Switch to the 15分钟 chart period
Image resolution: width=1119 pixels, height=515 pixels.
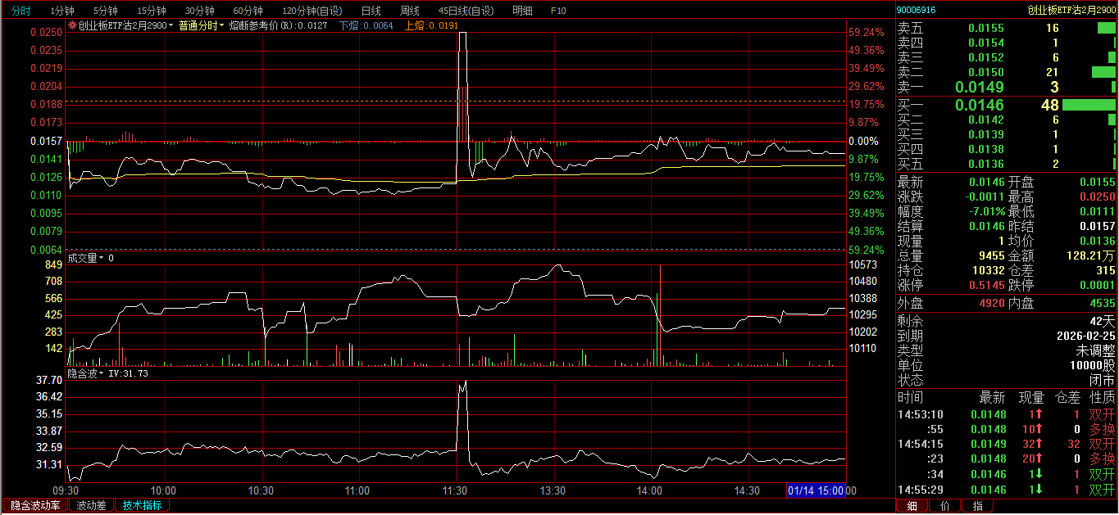click(151, 11)
